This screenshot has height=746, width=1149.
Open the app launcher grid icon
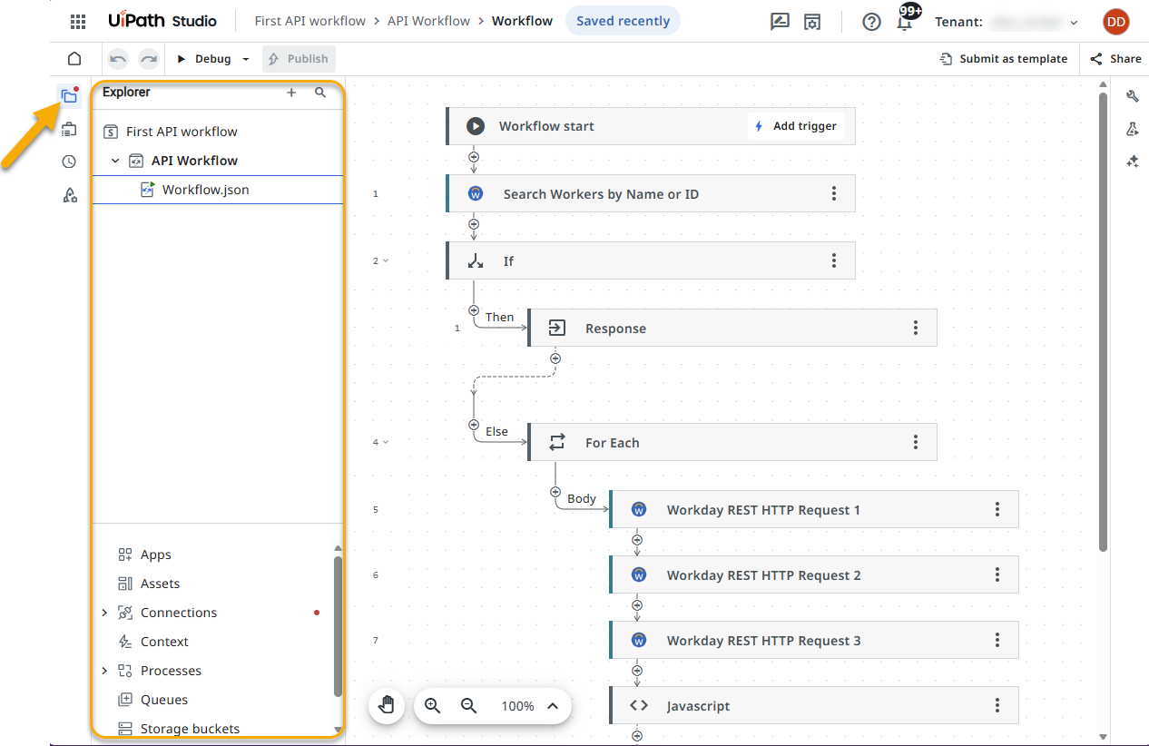[78, 22]
